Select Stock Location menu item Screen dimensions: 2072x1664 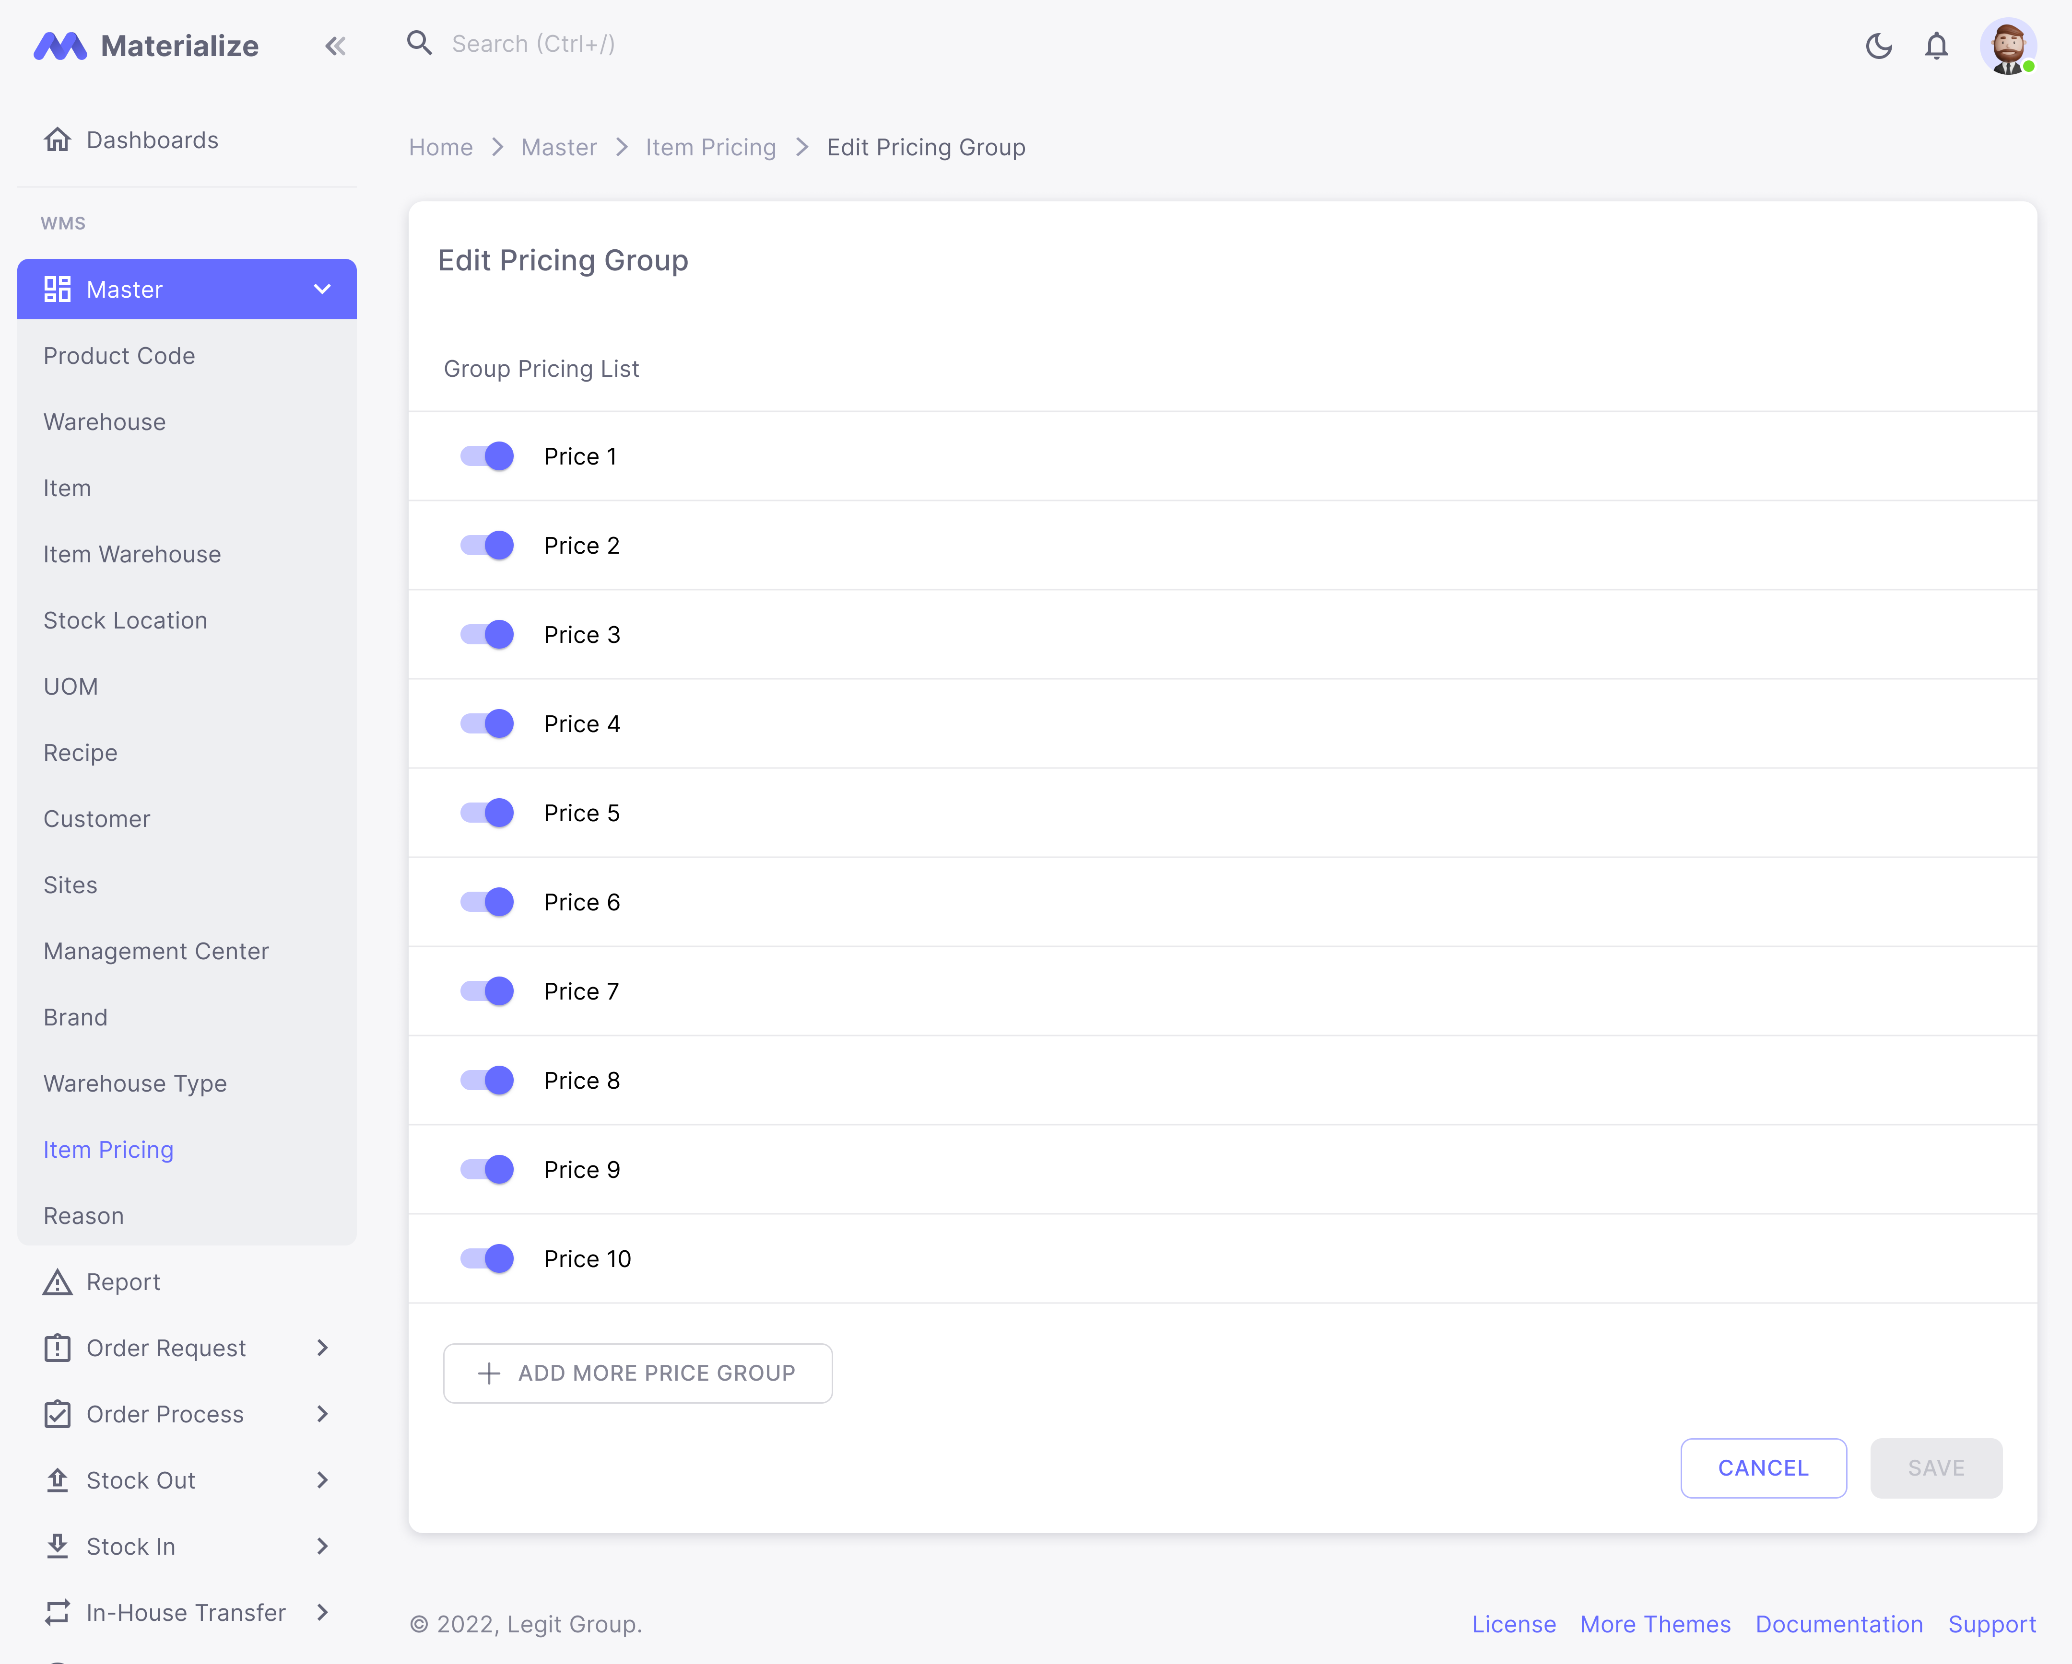pos(126,621)
